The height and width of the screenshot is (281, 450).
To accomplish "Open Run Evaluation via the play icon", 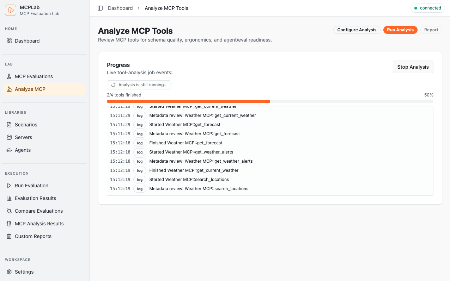I will pos(10,186).
